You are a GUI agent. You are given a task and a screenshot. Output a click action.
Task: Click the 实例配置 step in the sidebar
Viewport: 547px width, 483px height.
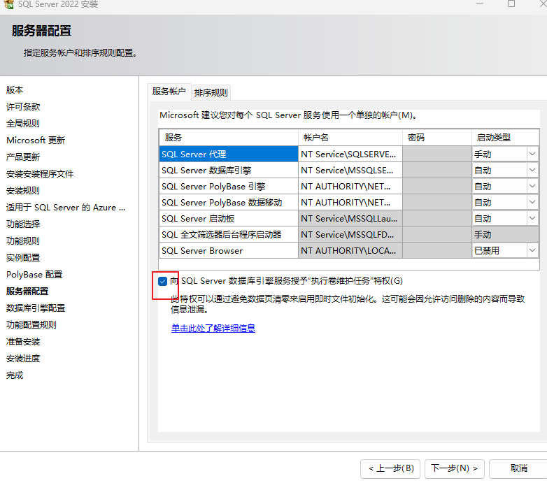click(23, 257)
